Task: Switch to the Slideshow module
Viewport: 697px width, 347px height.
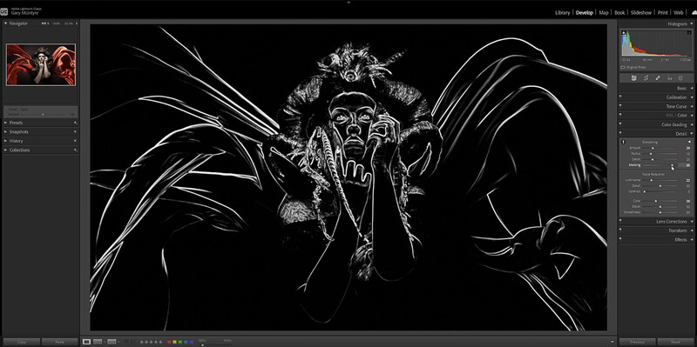Action: point(641,12)
